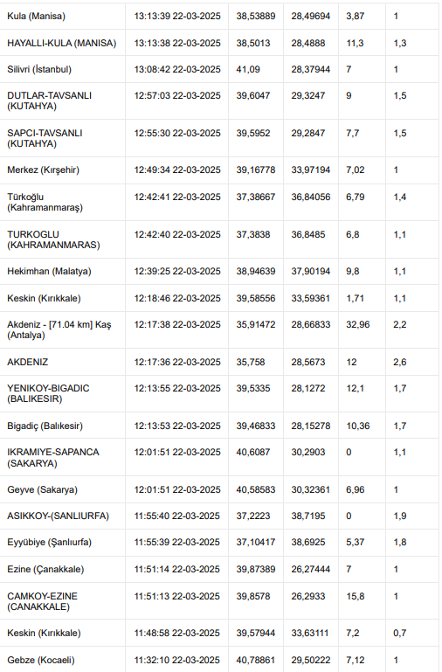Select IKRAMIYE-SAPANCA (SAKARYA) entry
Image resolution: width=442 pixels, height=672 pixels.
pyautogui.click(x=53, y=458)
